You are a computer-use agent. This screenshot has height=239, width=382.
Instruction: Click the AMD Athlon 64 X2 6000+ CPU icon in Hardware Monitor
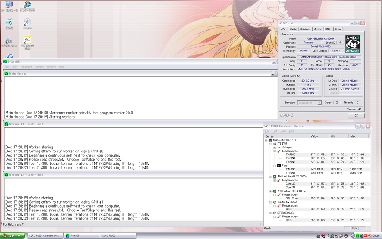click(275, 176)
